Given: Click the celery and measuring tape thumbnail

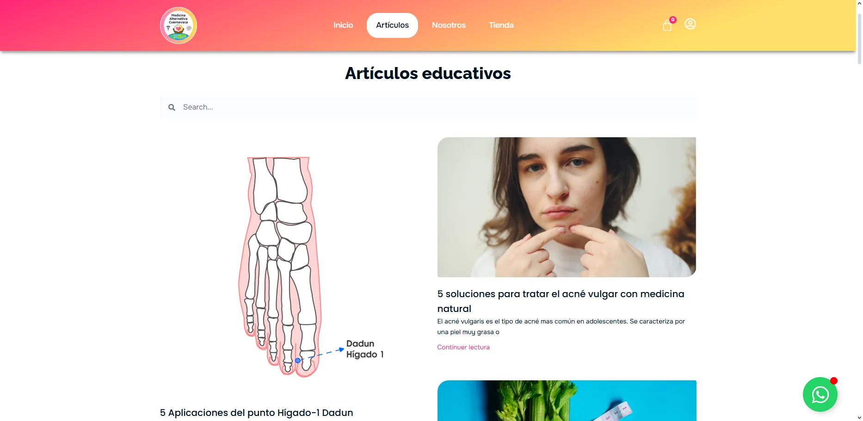Looking at the screenshot, I should coord(567,401).
